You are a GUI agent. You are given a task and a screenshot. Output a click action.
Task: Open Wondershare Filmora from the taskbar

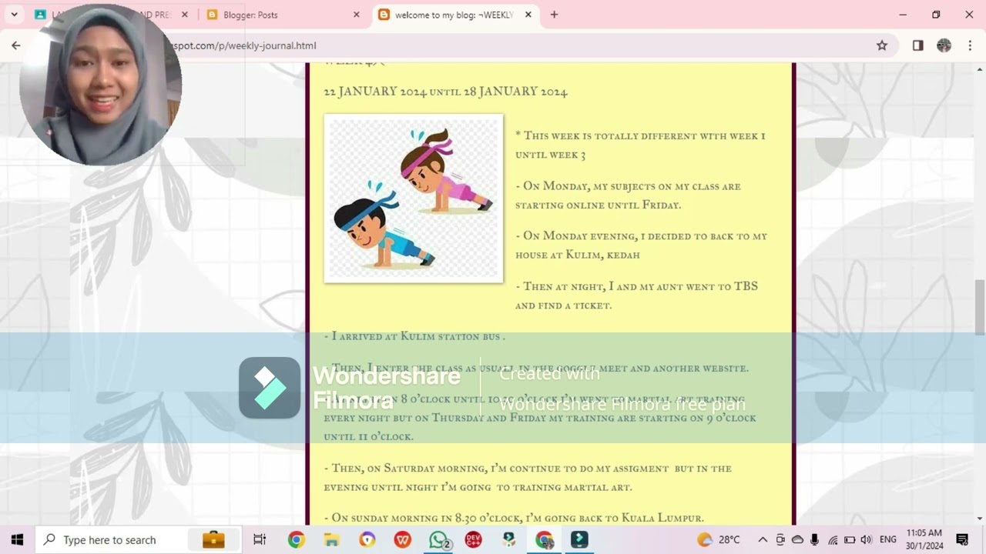click(579, 539)
